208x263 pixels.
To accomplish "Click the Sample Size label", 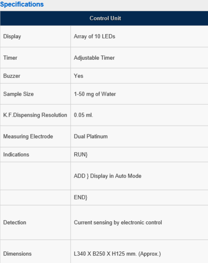I will [x=18, y=94].
